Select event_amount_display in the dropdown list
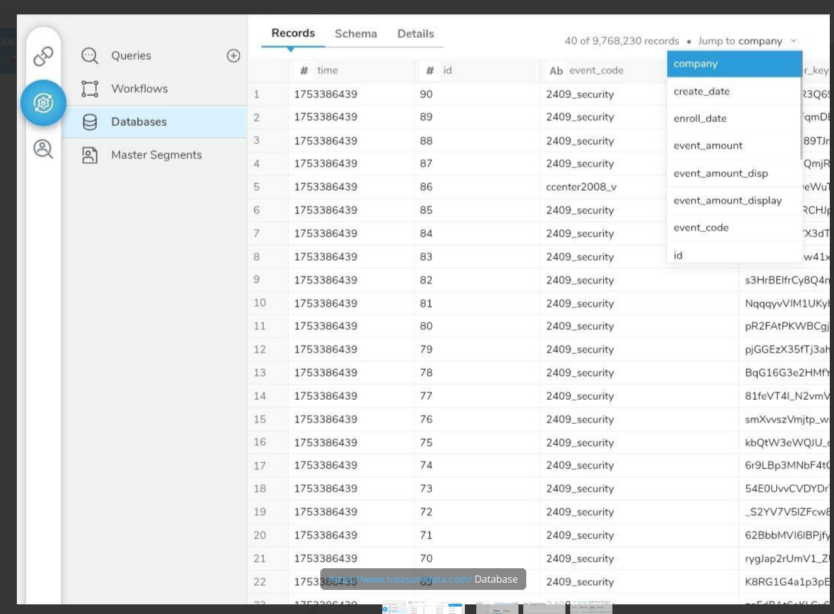 tap(727, 200)
